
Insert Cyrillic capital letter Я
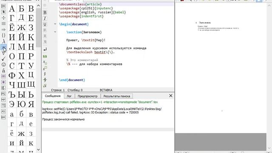pos(31,104)
